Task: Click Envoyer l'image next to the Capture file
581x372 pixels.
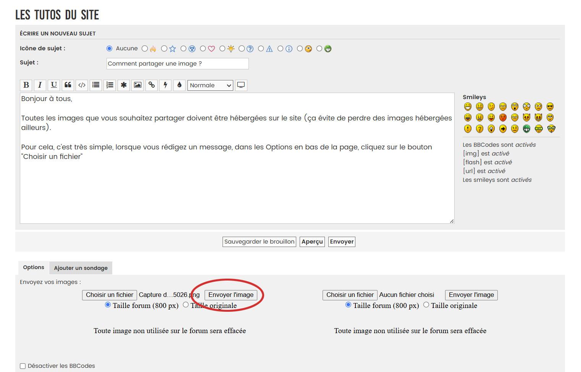Action: coord(231,295)
